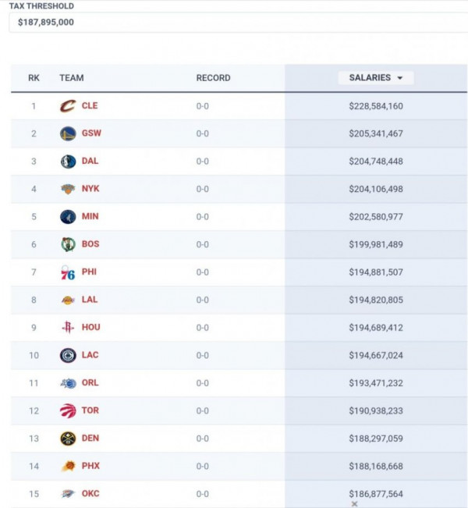The image size is (468, 508).
Task: Click the RK column header
Action: [34, 78]
